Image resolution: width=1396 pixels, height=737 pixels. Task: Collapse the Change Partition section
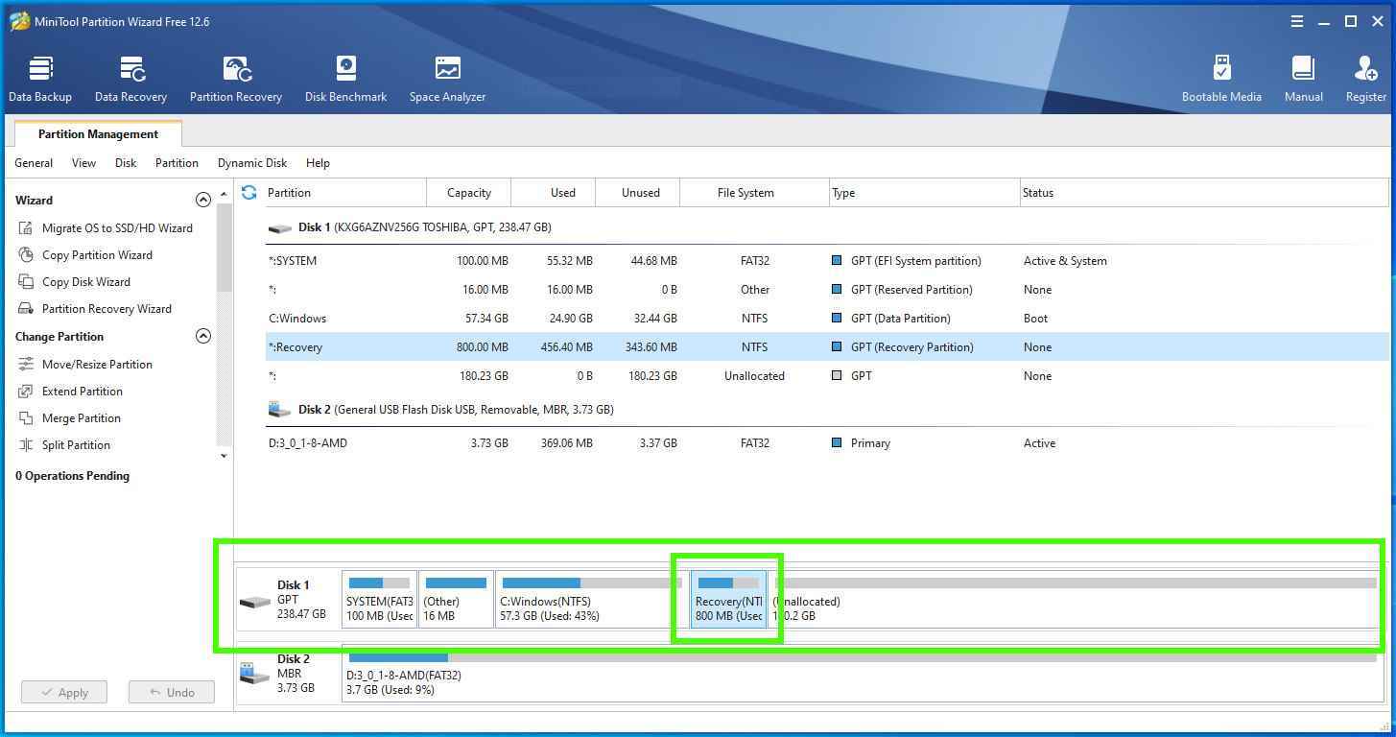tap(202, 336)
